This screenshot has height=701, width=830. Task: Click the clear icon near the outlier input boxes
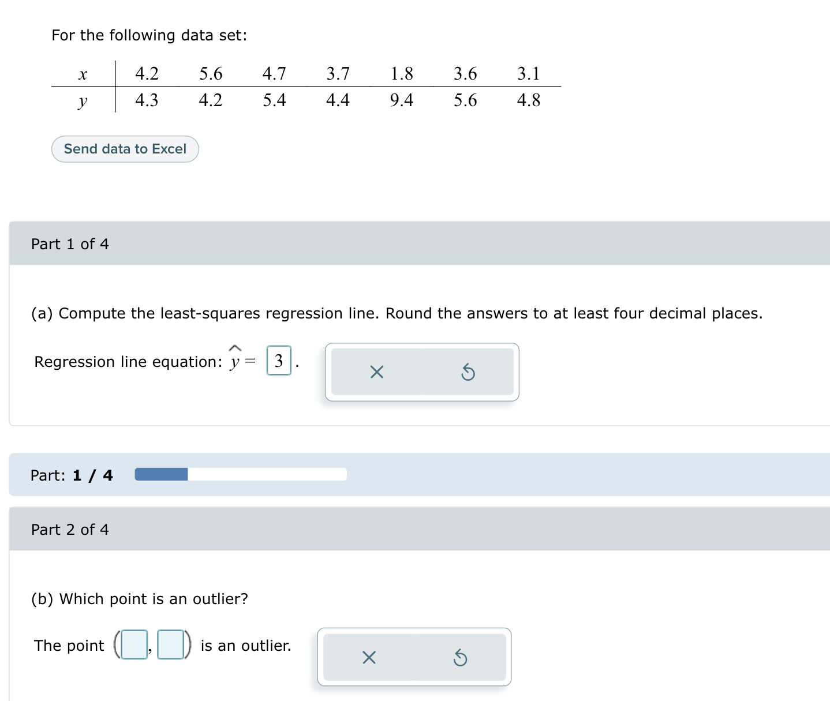(369, 657)
